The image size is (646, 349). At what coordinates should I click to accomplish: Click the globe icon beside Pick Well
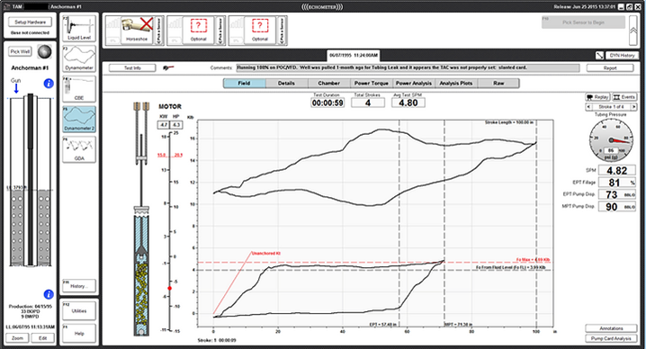pyautogui.click(x=44, y=51)
